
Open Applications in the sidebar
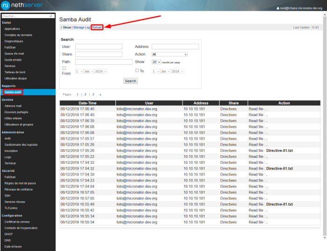[x=12, y=29]
